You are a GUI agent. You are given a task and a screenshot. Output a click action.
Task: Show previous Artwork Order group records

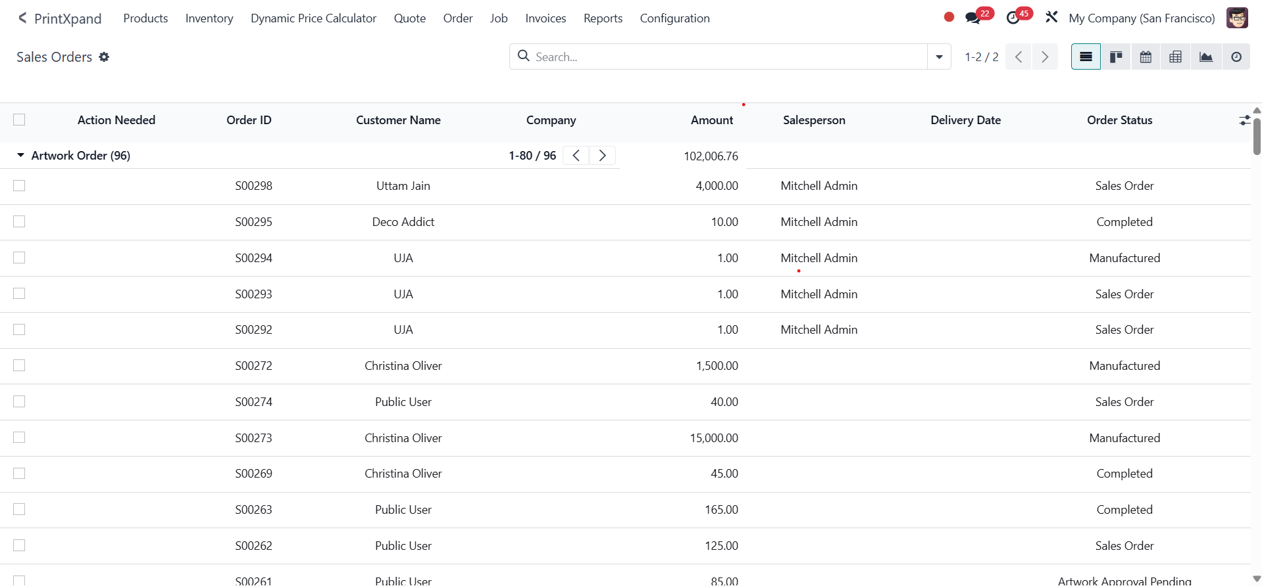click(576, 156)
